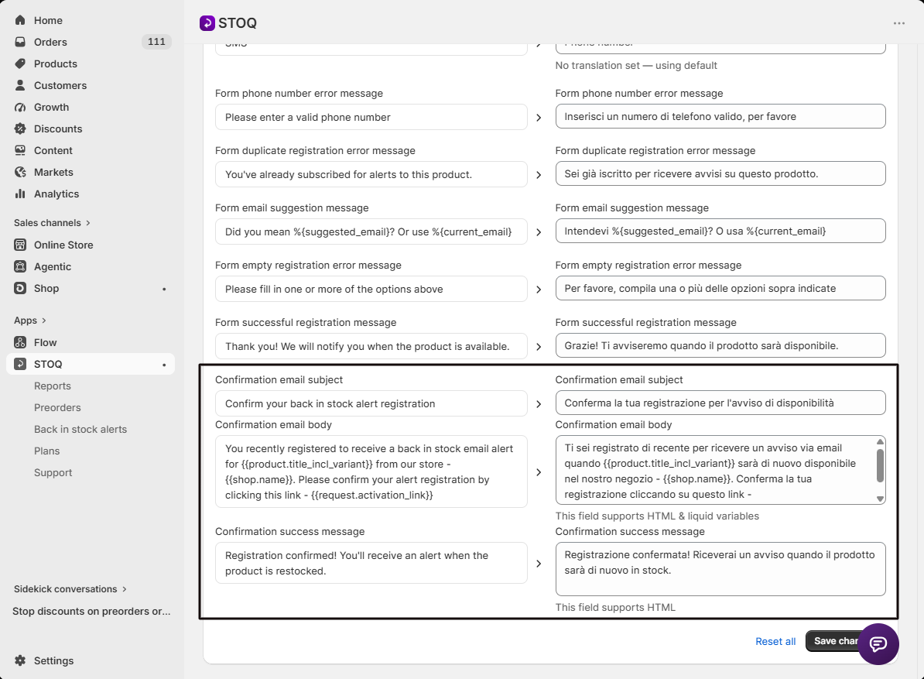Click the Orders inbox icon

click(20, 42)
